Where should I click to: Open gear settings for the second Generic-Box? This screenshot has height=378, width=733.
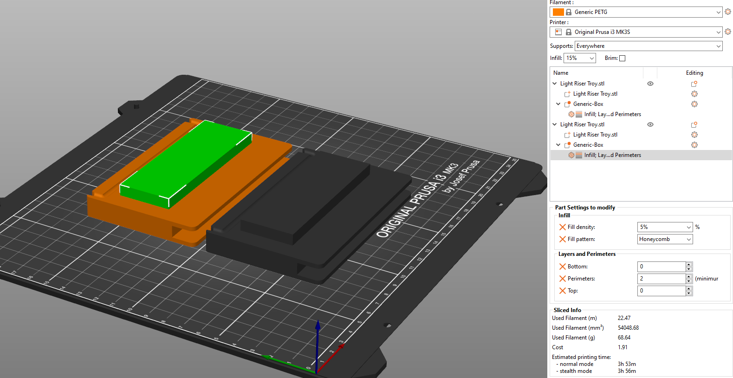click(694, 145)
